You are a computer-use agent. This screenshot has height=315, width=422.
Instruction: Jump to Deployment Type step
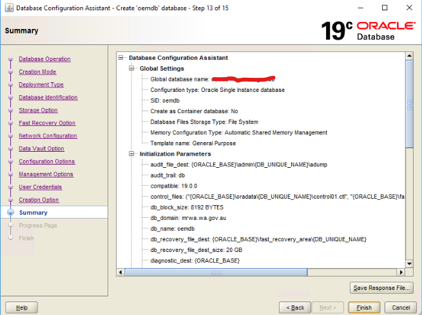(41, 85)
